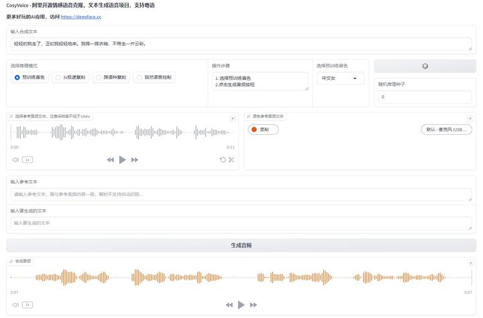Select the 跨语种复刻 inference mode

[111, 77]
